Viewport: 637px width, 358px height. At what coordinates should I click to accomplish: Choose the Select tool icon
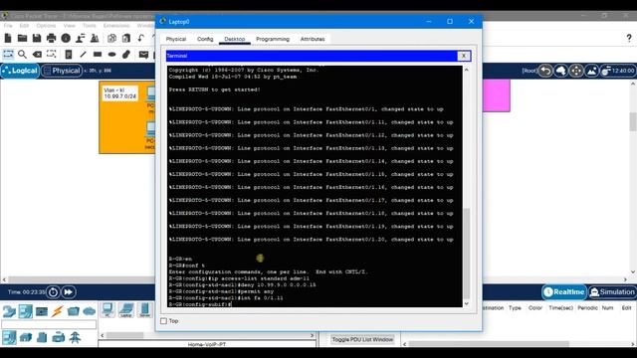8,54
